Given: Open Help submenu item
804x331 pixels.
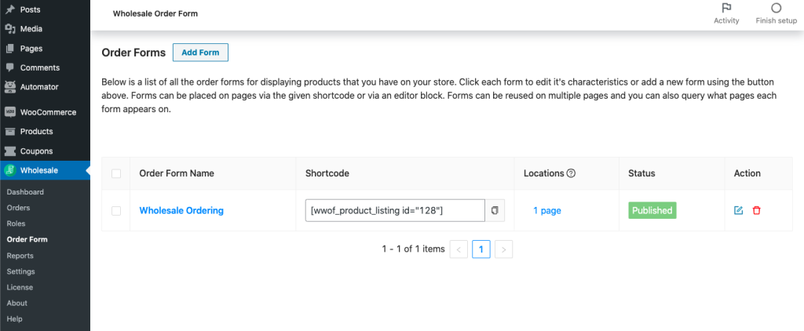Looking at the screenshot, I should [x=14, y=318].
